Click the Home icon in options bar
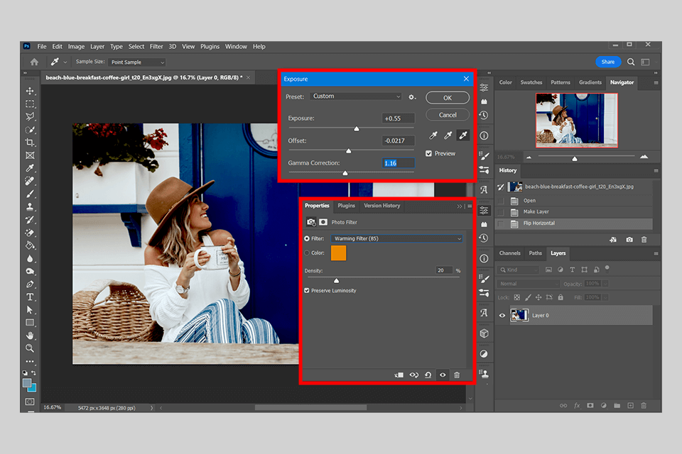Image resolution: width=682 pixels, height=454 pixels. pyautogui.click(x=34, y=62)
